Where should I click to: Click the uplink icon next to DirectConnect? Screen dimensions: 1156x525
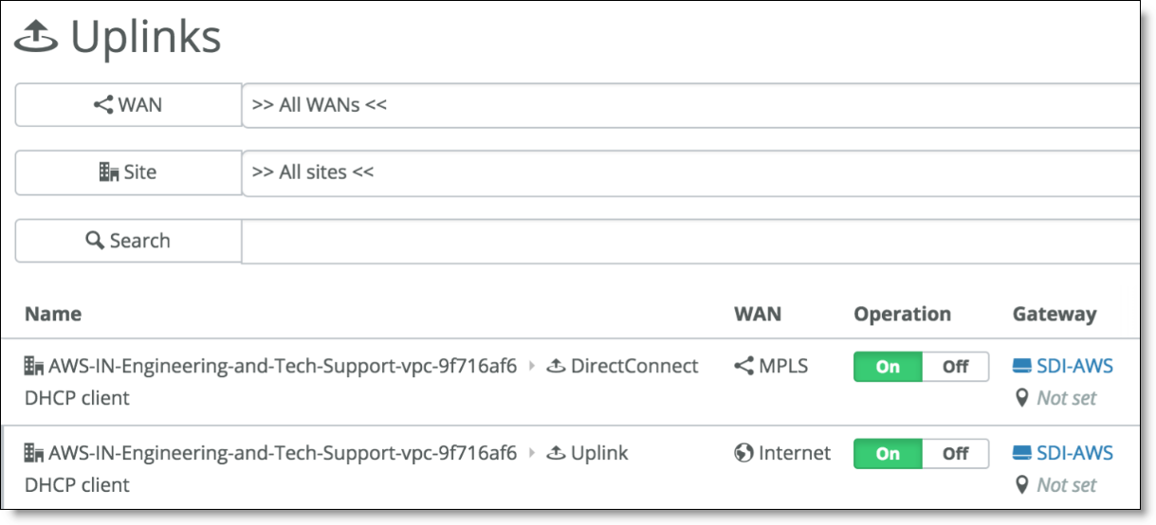tap(557, 367)
